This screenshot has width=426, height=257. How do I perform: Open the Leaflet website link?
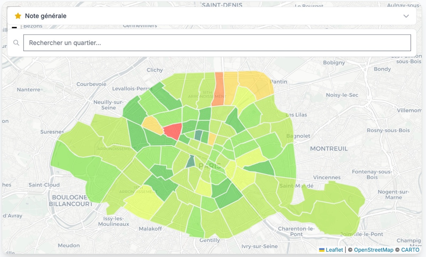(334, 250)
